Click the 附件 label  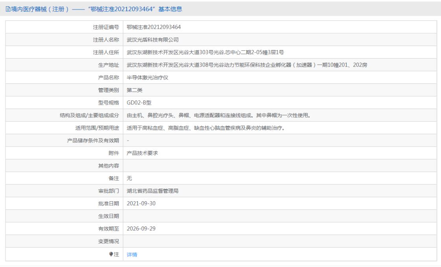tap(114, 153)
